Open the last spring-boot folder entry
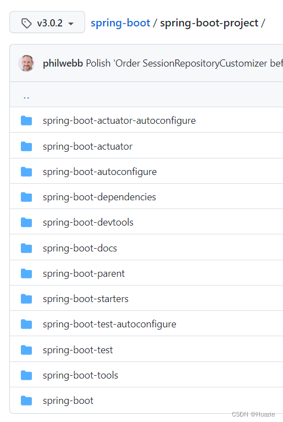283x422 pixels. pyautogui.click(x=68, y=401)
